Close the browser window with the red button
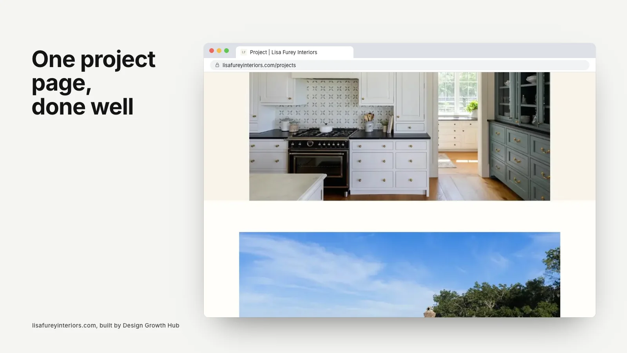The height and width of the screenshot is (353, 627). pyautogui.click(x=212, y=51)
